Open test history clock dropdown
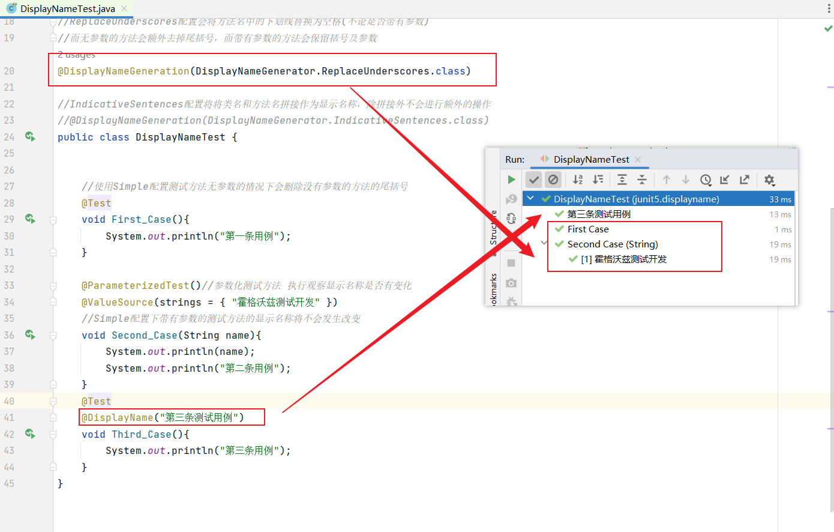This screenshot has width=834, height=532. [x=706, y=180]
